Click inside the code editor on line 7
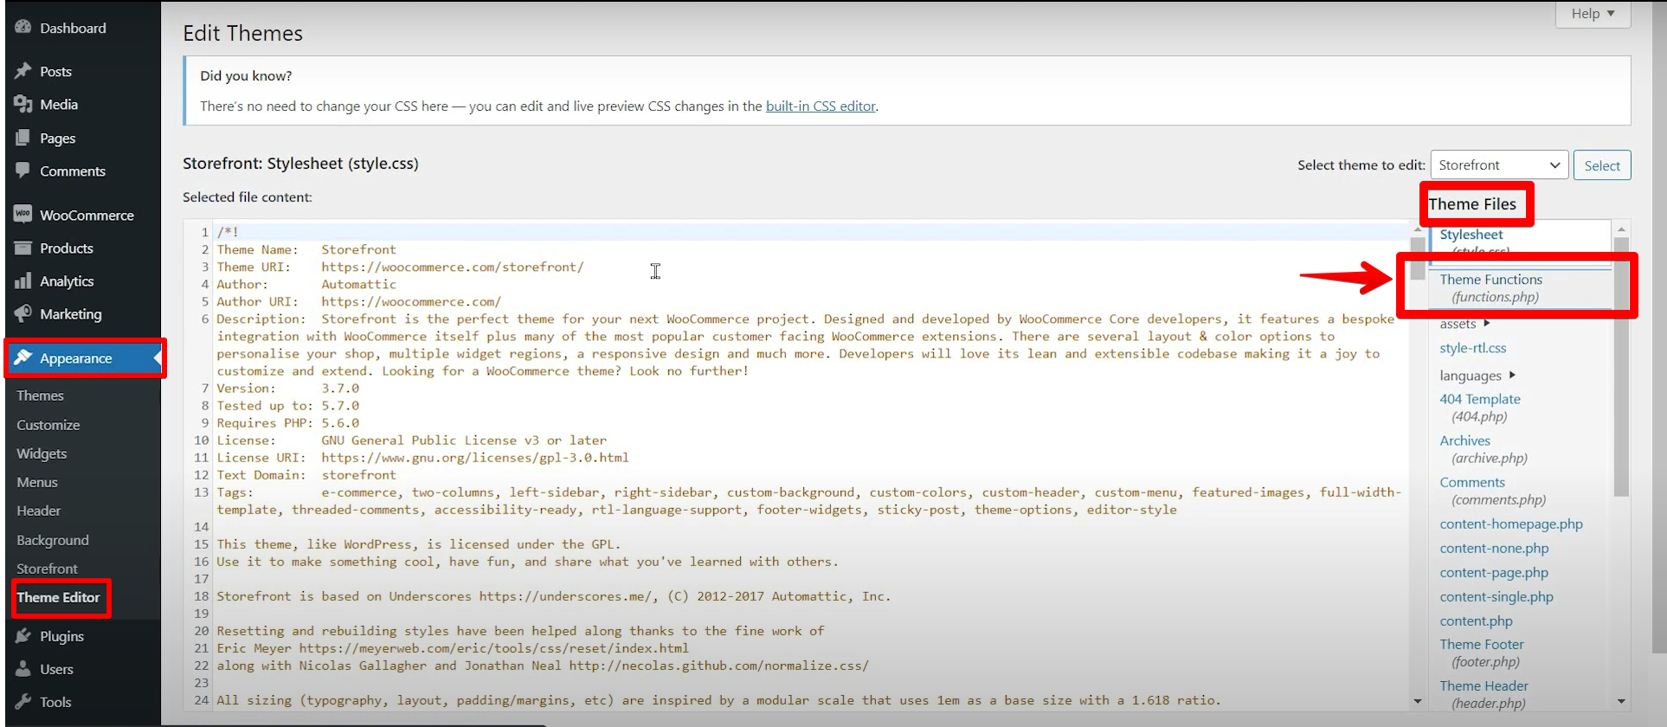1667x727 pixels. pyautogui.click(x=606, y=389)
